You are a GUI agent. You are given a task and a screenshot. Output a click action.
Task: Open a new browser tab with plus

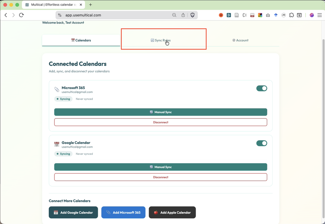[x=90, y=5]
